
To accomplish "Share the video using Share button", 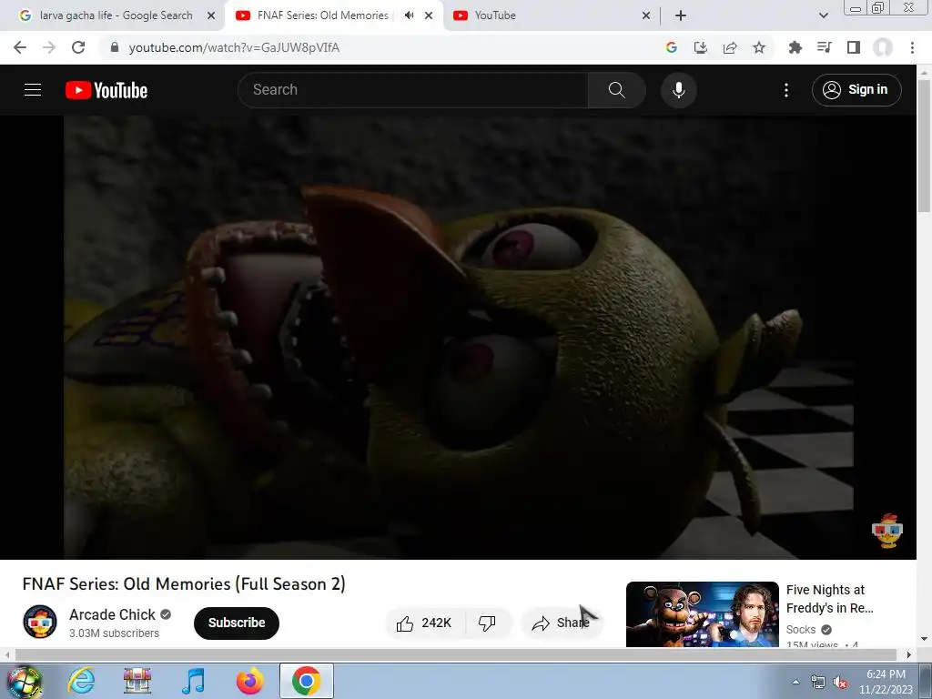I will tap(562, 623).
